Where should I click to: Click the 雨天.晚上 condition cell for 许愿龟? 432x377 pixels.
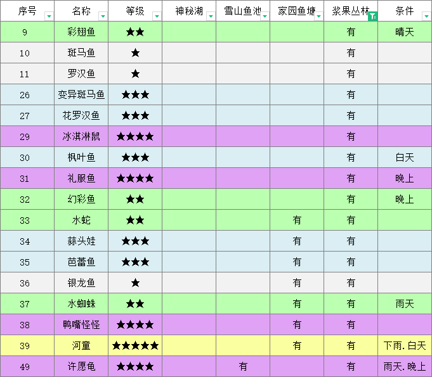[x=405, y=366]
